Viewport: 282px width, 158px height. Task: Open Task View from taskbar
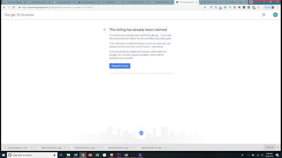point(61,155)
